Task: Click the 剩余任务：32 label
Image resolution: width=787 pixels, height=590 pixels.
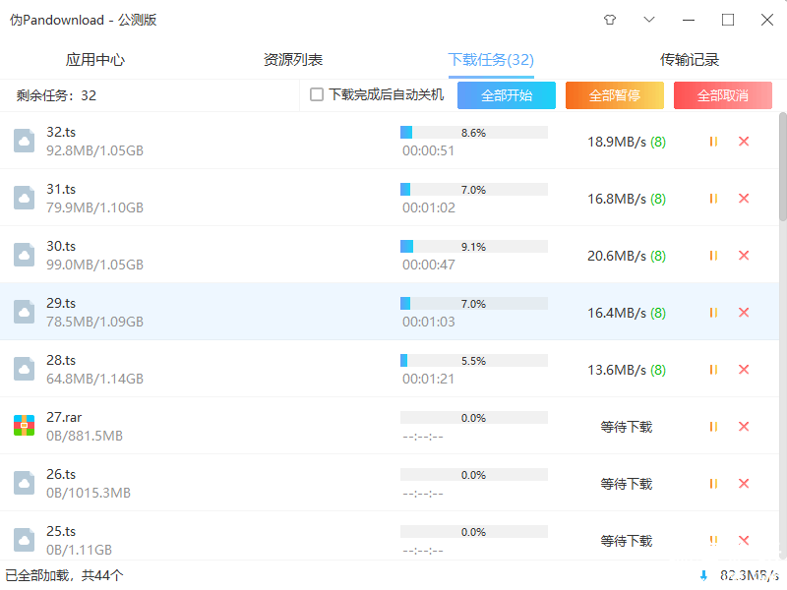Action: pyautogui.click(x=56, y=95)
